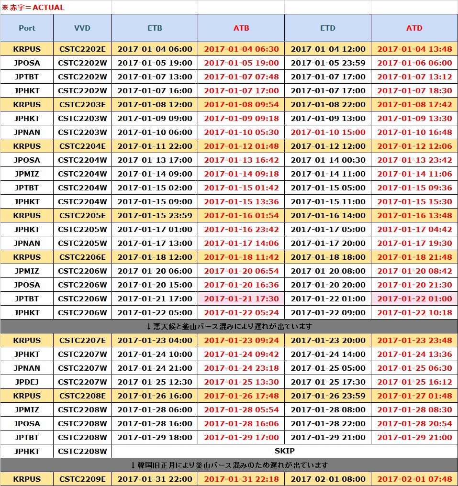Viewport: 458px width, 486px height.
Task: Select ATD value 2017-01-23 23:48
Action: coord(414,340)
